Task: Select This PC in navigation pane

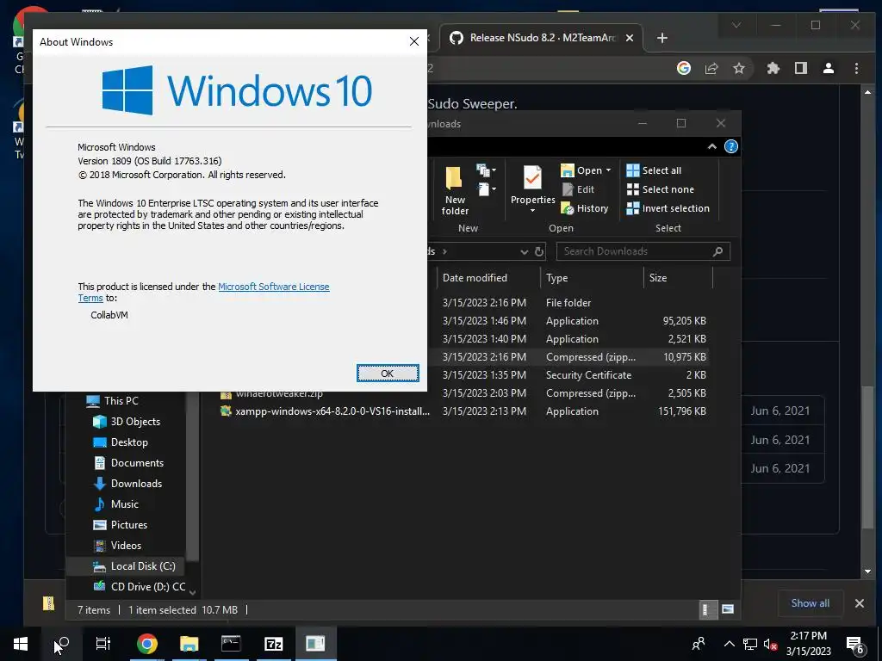Action: click(x=111, y=401)
